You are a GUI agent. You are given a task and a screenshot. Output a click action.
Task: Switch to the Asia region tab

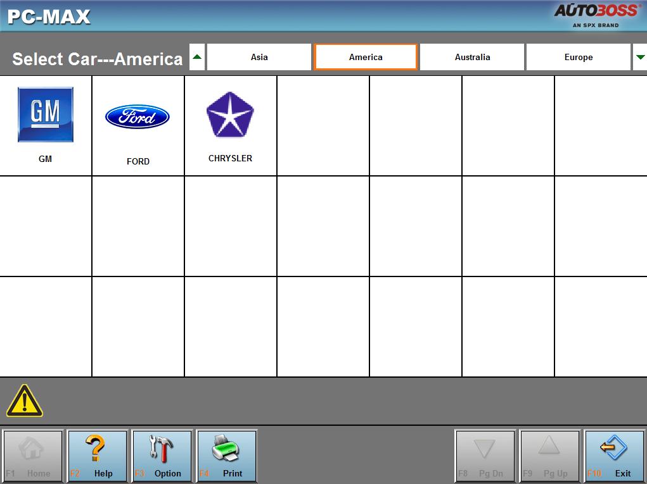tap(259, 57)
